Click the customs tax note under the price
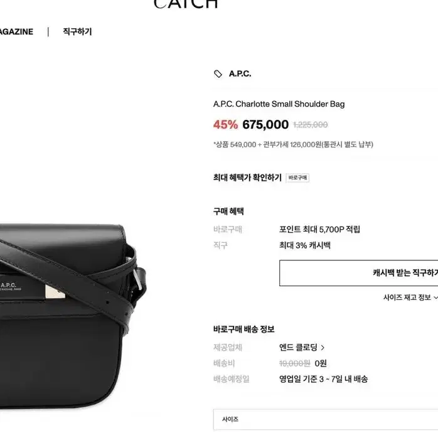 [x=293, y=144]
